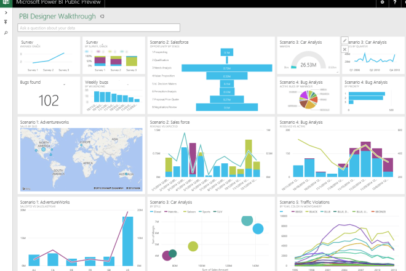
Task: Click the pin-to-top icon in sidebar
Action: click(x=6, y=22)
